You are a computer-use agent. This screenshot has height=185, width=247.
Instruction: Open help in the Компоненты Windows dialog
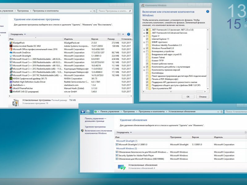click(x=207, y=11)
